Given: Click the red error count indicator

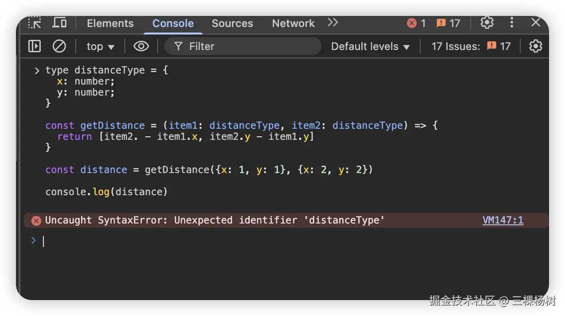Looking at the screenshot, I should [x=416, y=23].
